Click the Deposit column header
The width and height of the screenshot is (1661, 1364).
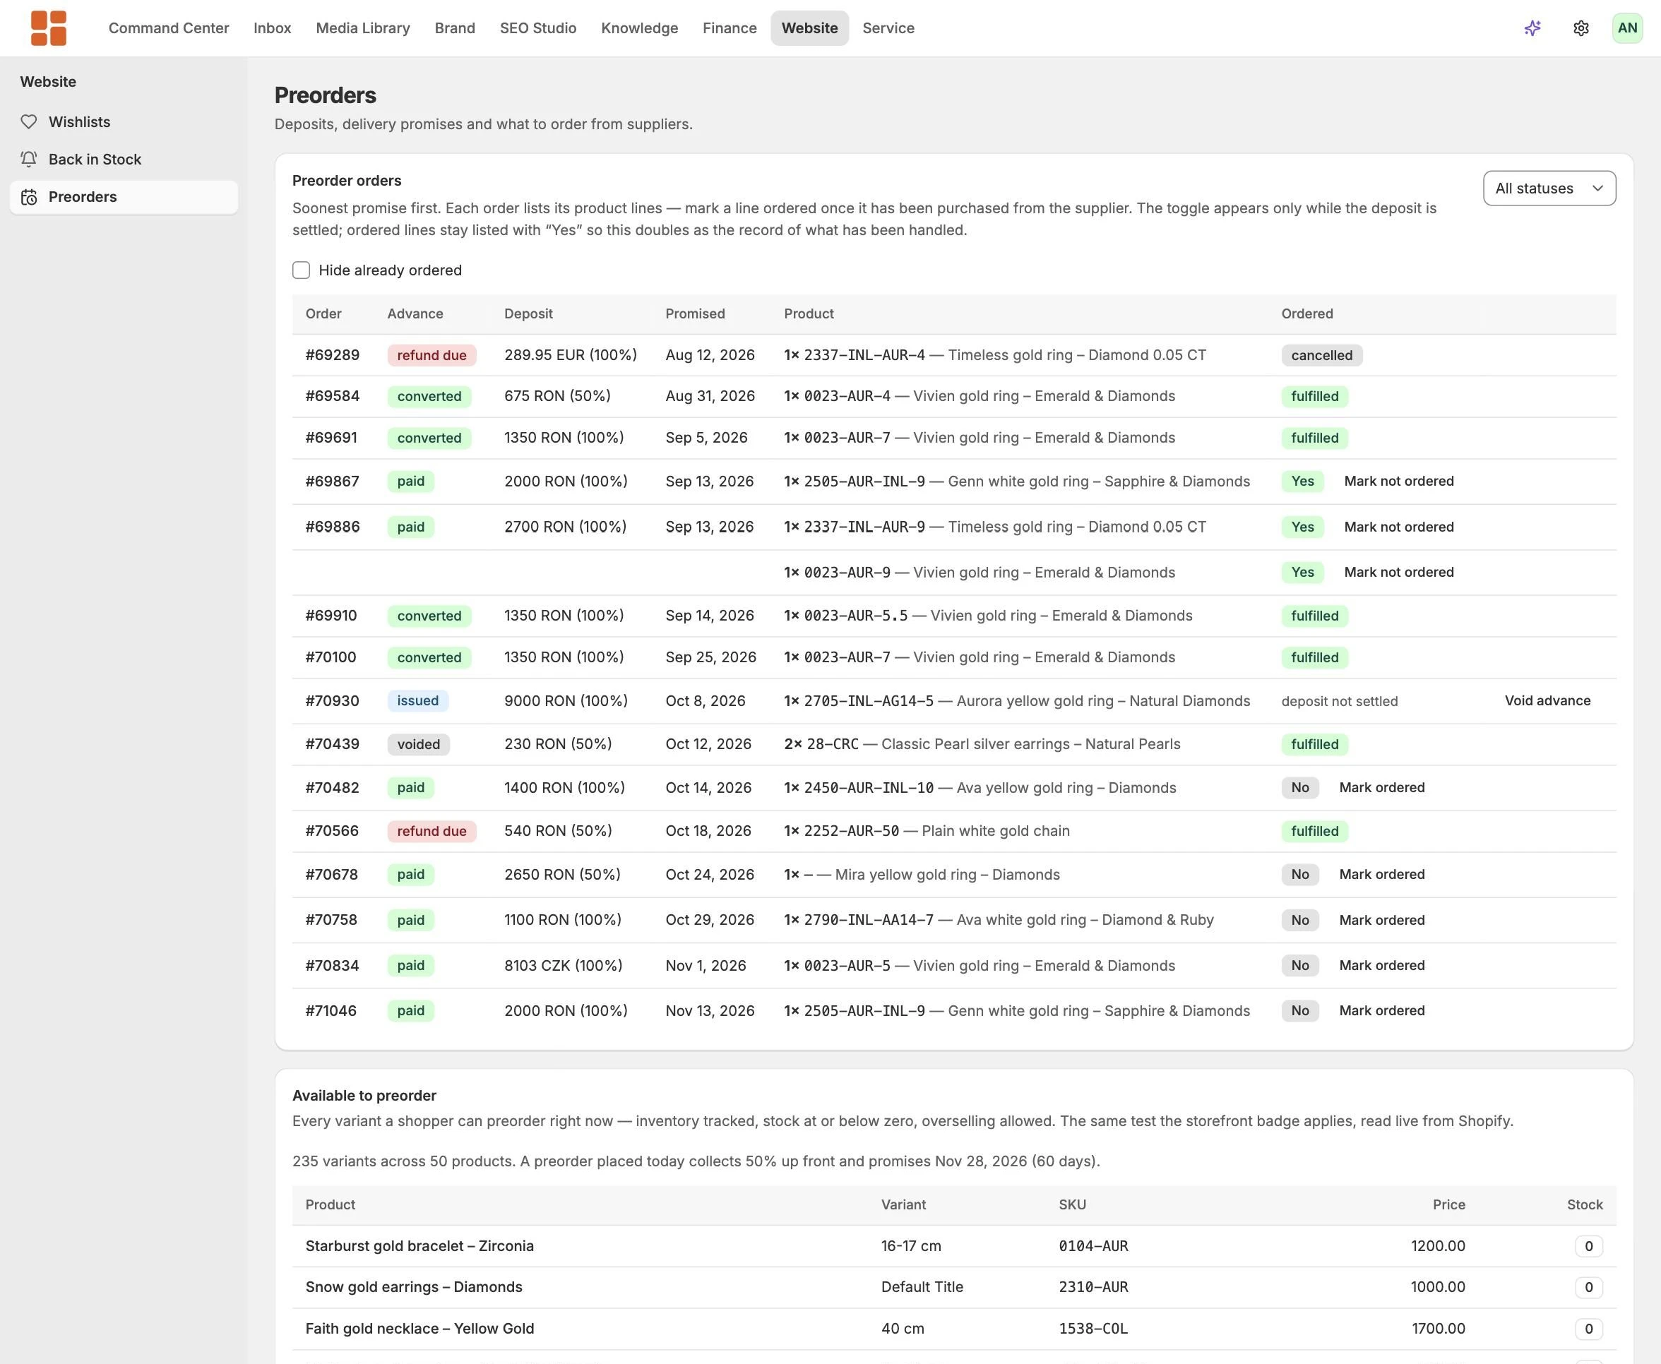(528, 313)
